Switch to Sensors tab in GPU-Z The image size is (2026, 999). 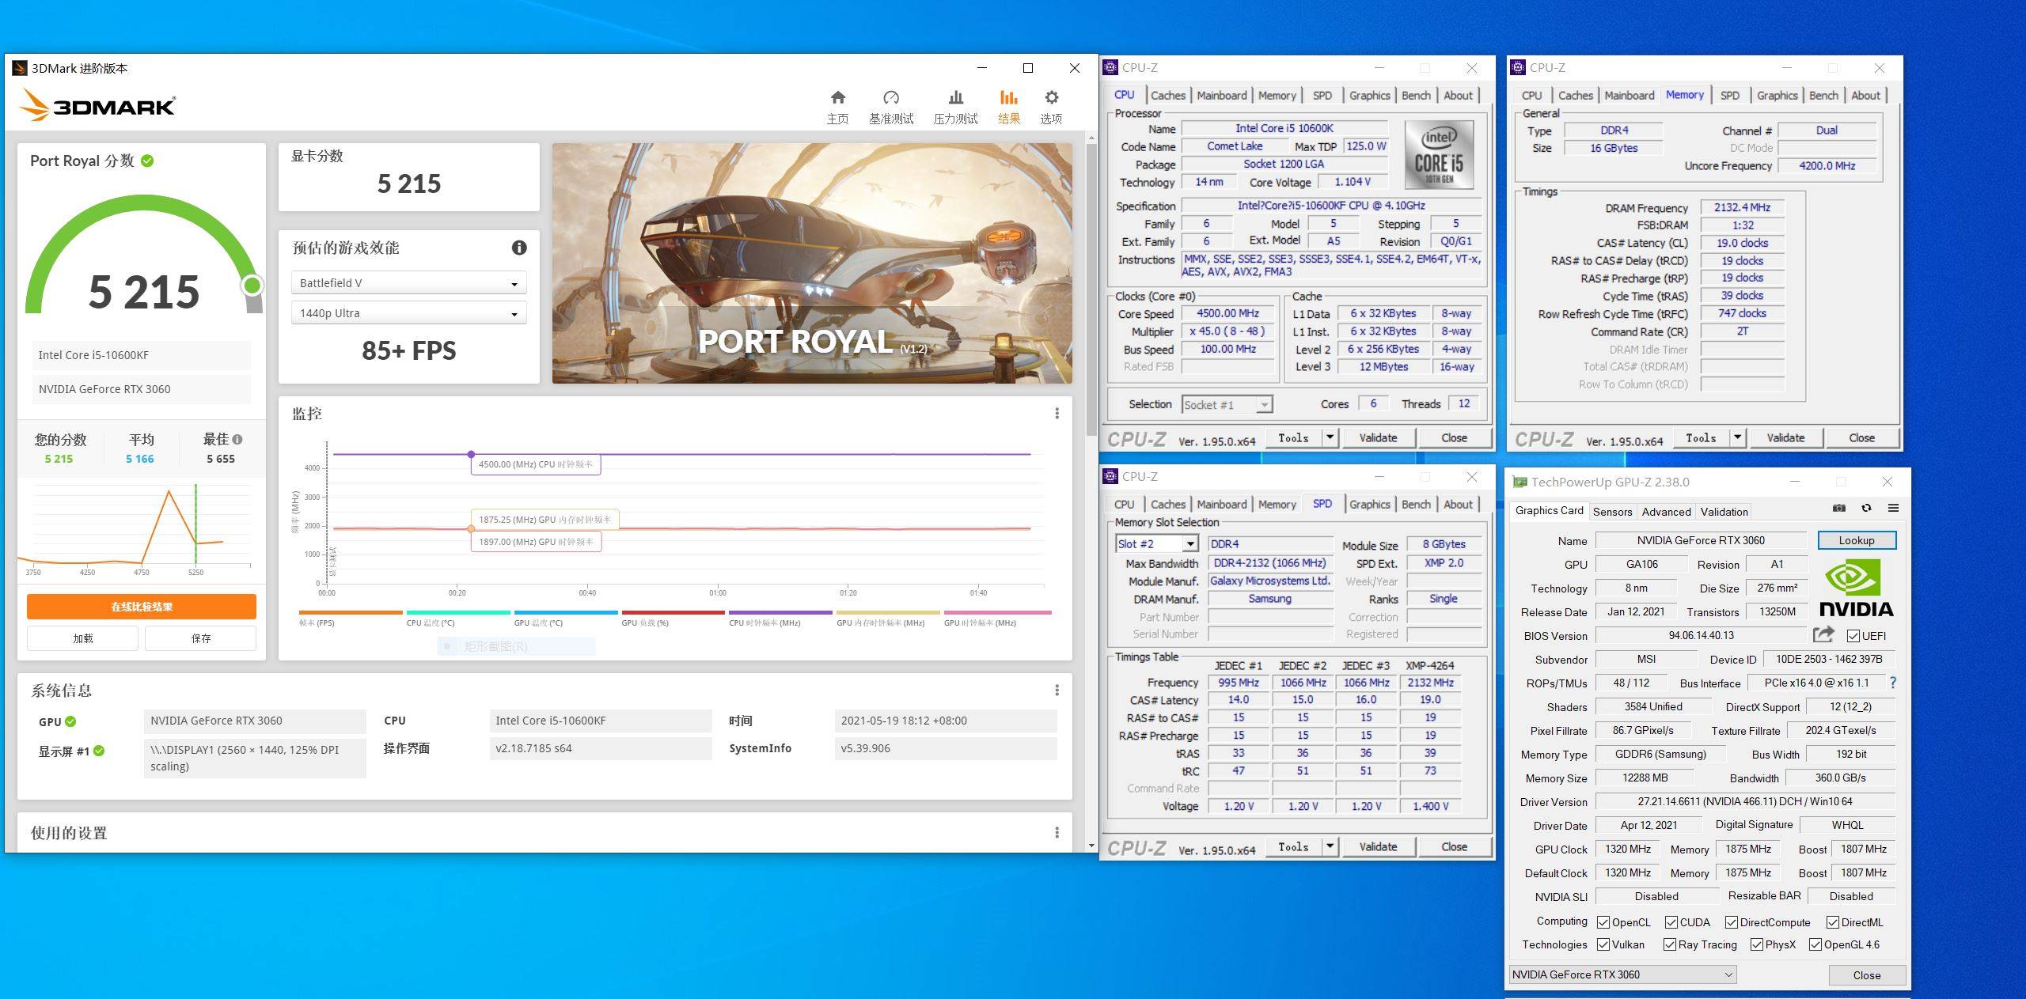point(1612,512)
